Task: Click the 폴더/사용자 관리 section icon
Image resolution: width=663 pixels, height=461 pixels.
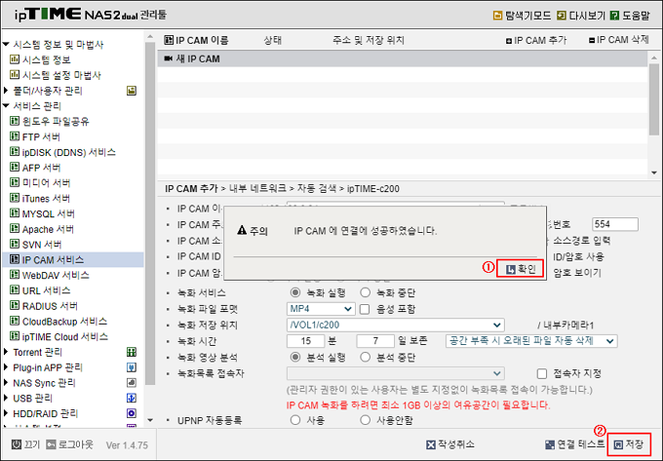Action: pos(132,91)
